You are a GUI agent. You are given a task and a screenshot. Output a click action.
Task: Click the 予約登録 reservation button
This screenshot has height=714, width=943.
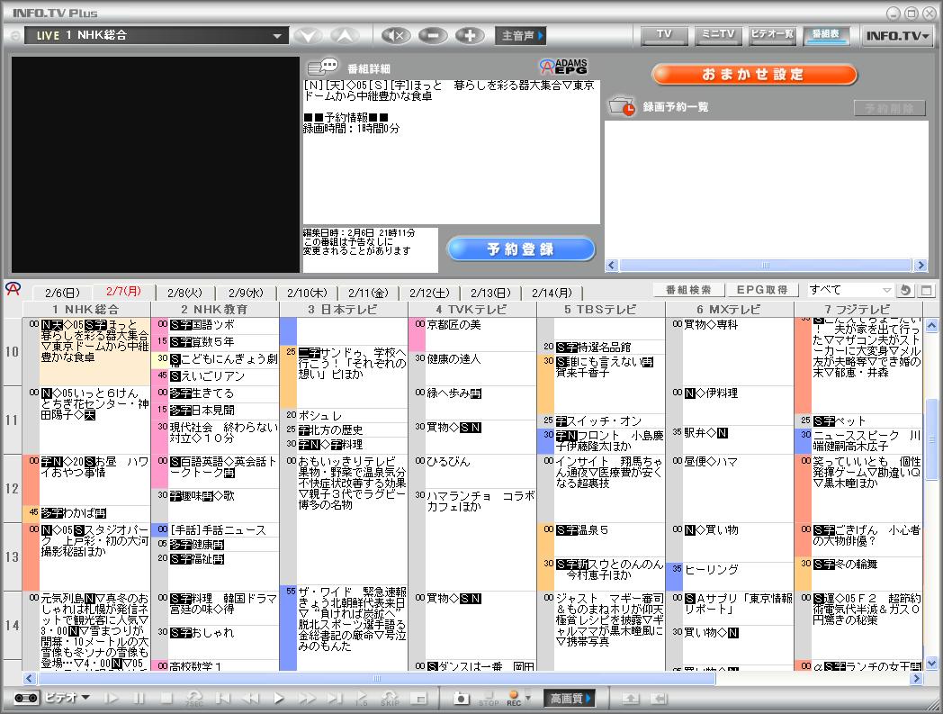521,249
